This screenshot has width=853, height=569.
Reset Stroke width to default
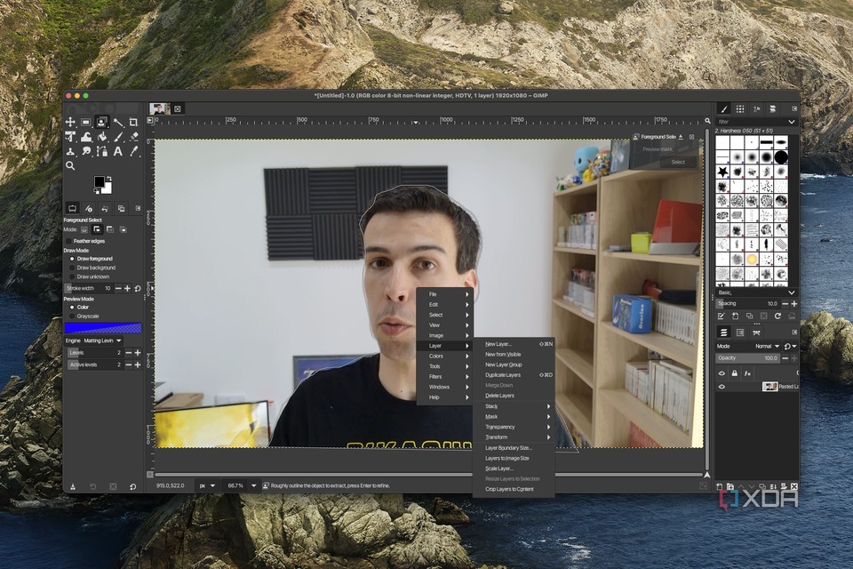(x=138, y=289)
